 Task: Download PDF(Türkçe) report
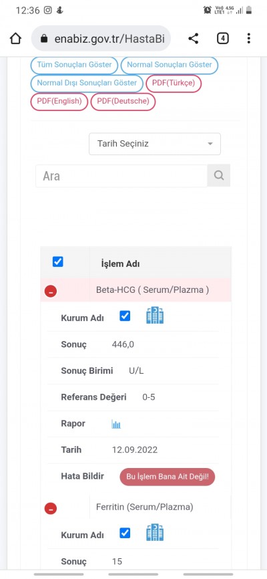174,84
